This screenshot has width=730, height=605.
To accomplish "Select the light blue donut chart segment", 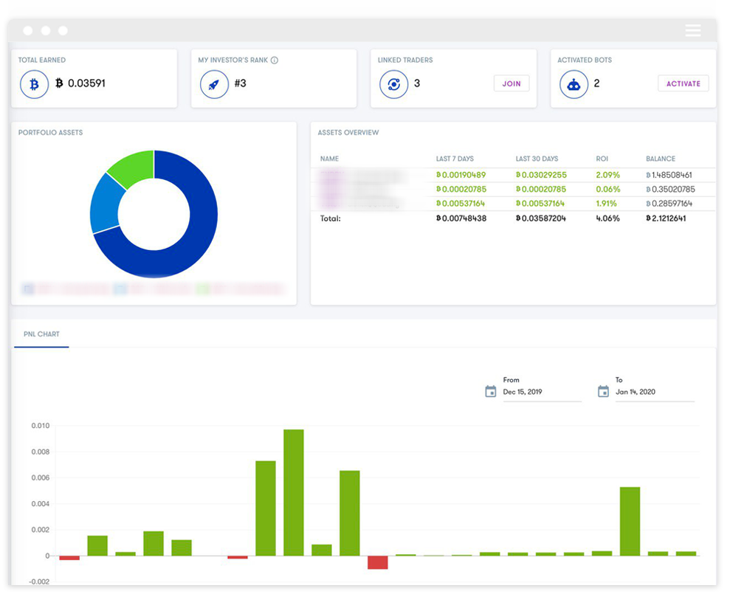I will pos(106,204).
